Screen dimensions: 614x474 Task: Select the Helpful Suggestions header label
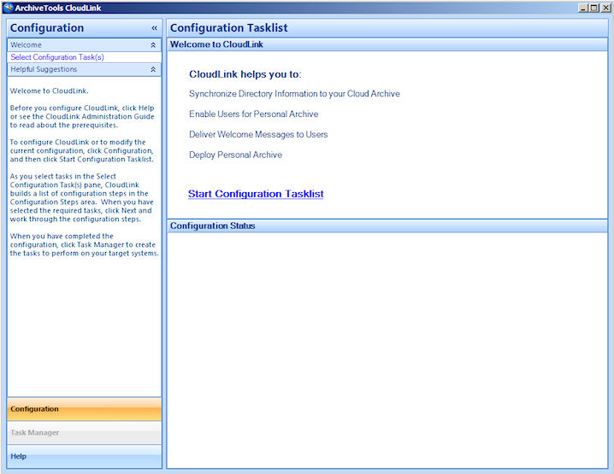coord(44,69)
